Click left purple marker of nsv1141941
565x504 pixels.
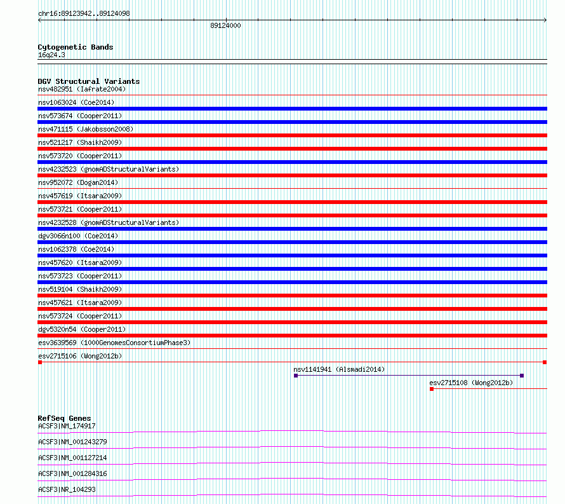click(x=296, y=376)
